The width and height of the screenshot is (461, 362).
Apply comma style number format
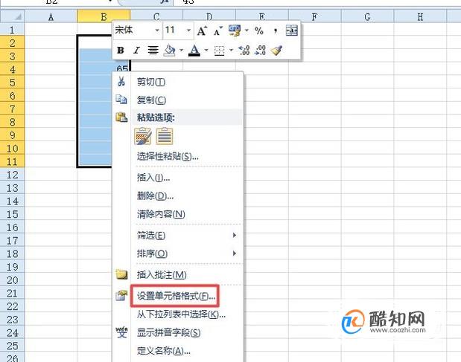(x=276, y=30)
